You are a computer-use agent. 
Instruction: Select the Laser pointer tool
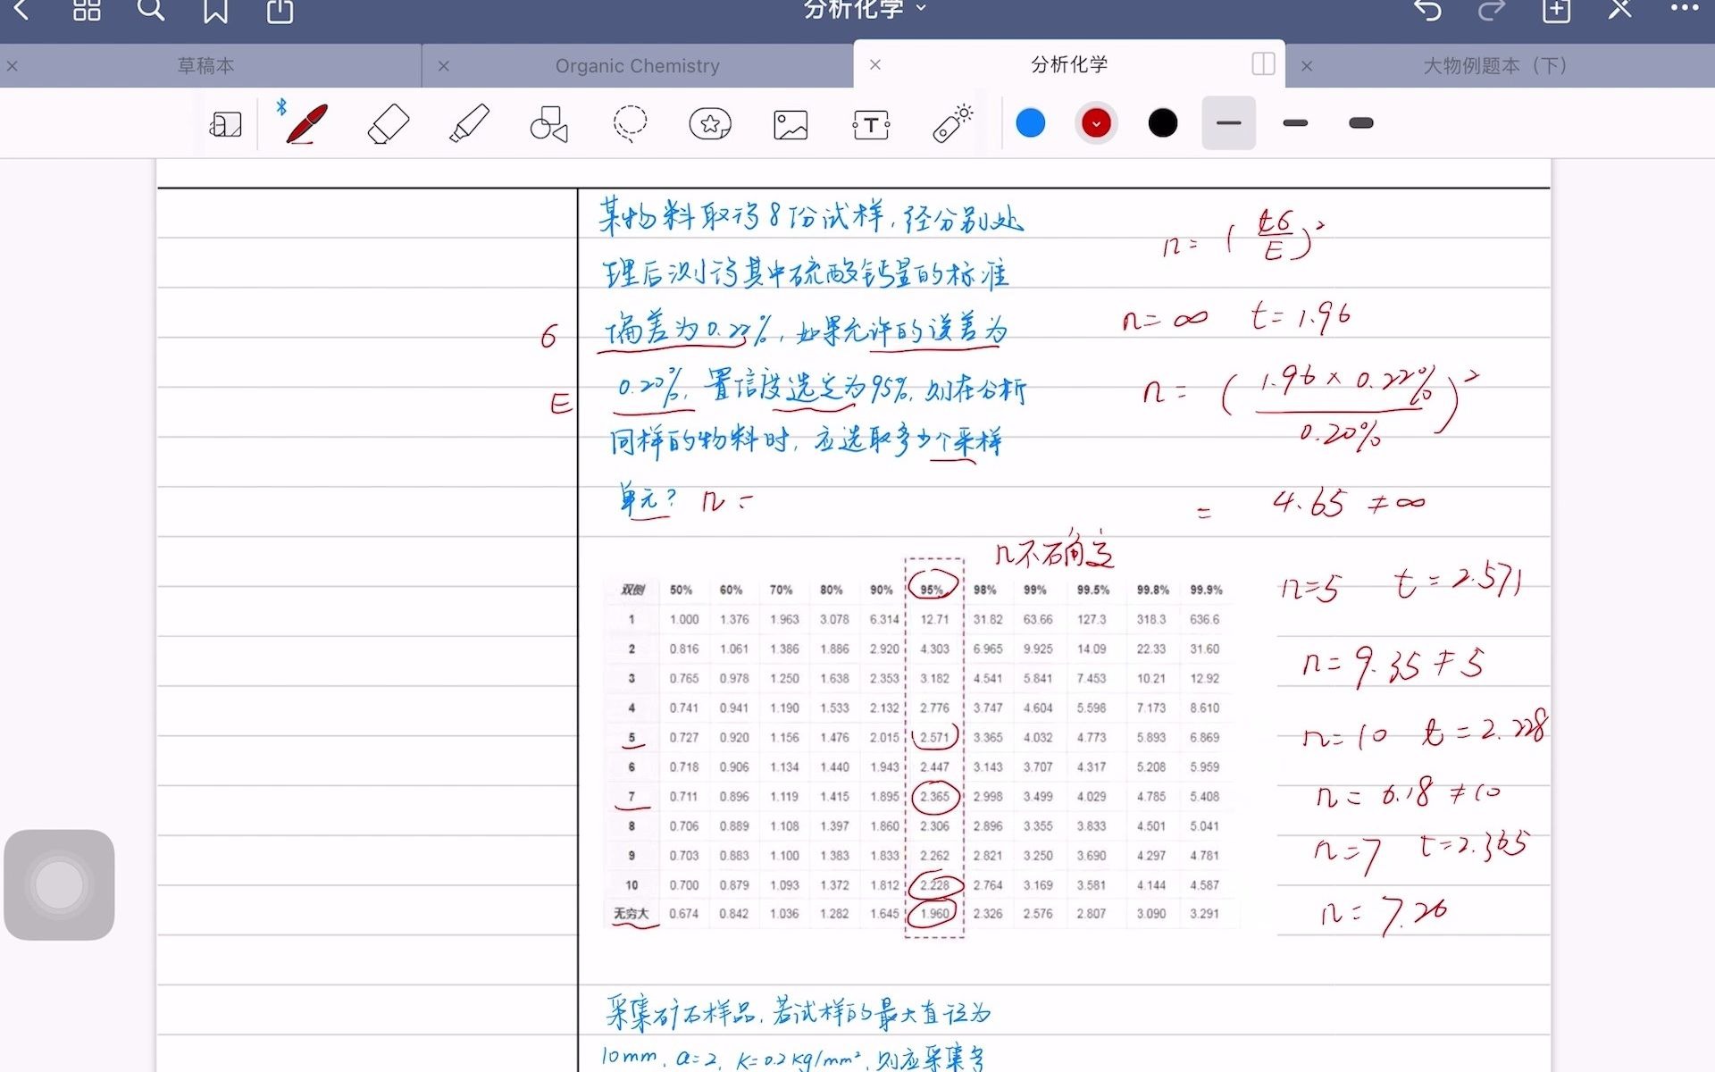[953, 123]
